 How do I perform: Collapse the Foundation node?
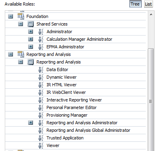pyautogui.click(x=10, y=16)
